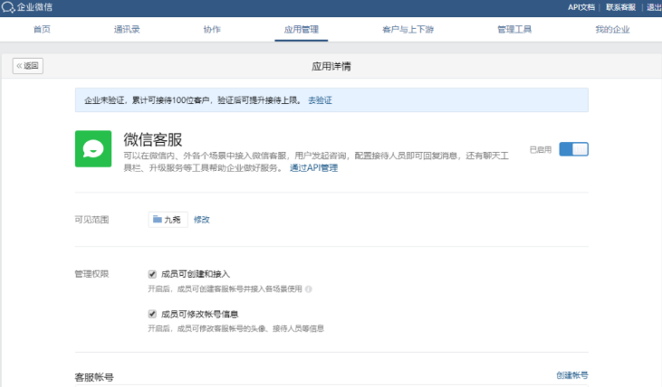
Task: Uncheck 成员可创建和接入 checkbox
Action: click(x=152, y=274)
